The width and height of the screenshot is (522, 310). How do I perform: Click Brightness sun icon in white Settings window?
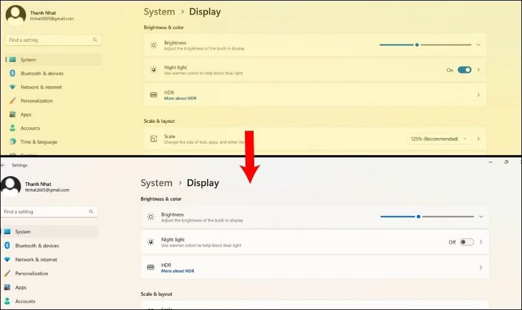point(151,217)
